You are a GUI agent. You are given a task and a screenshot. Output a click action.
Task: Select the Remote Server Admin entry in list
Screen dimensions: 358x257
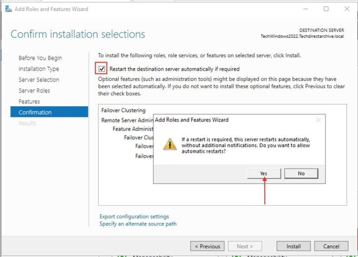coord(127,120)
